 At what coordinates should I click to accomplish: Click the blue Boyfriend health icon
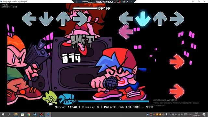tap(66, 99)
